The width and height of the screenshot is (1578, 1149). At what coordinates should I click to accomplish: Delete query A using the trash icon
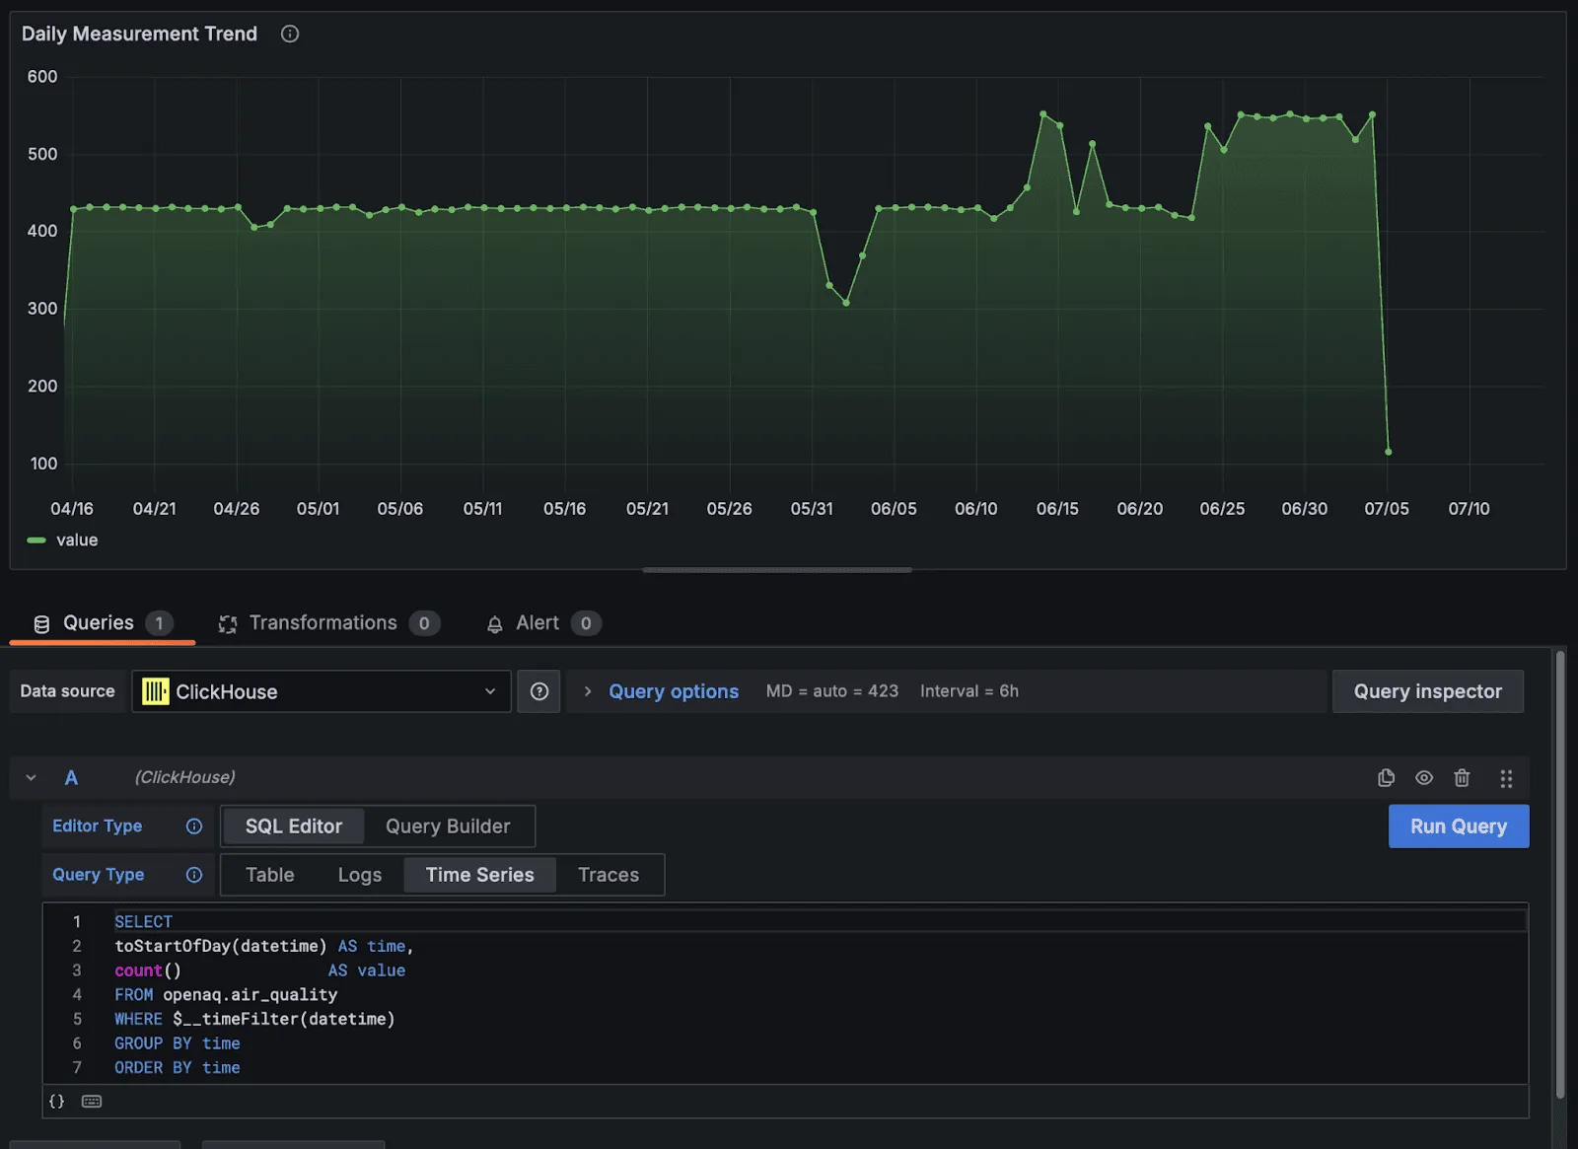1462,778
